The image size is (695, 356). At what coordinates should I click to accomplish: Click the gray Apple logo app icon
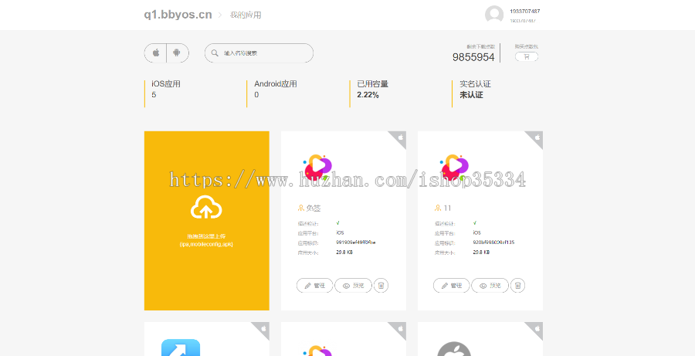(454, 348)
